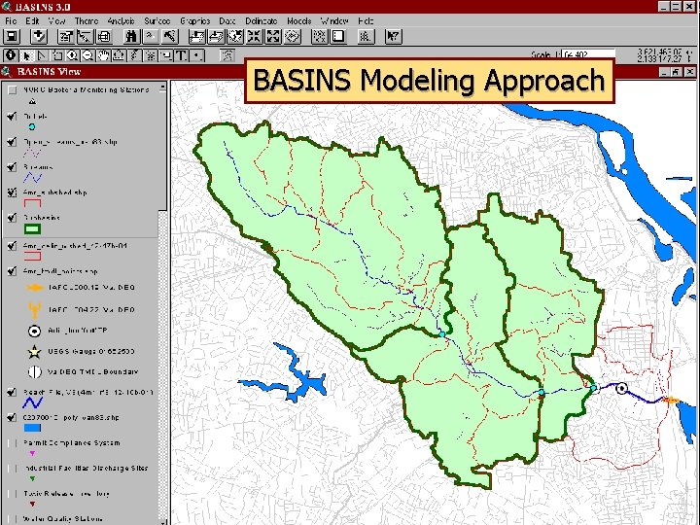
Task: Click the Find binoculars icon
Action: click(131, 36)
